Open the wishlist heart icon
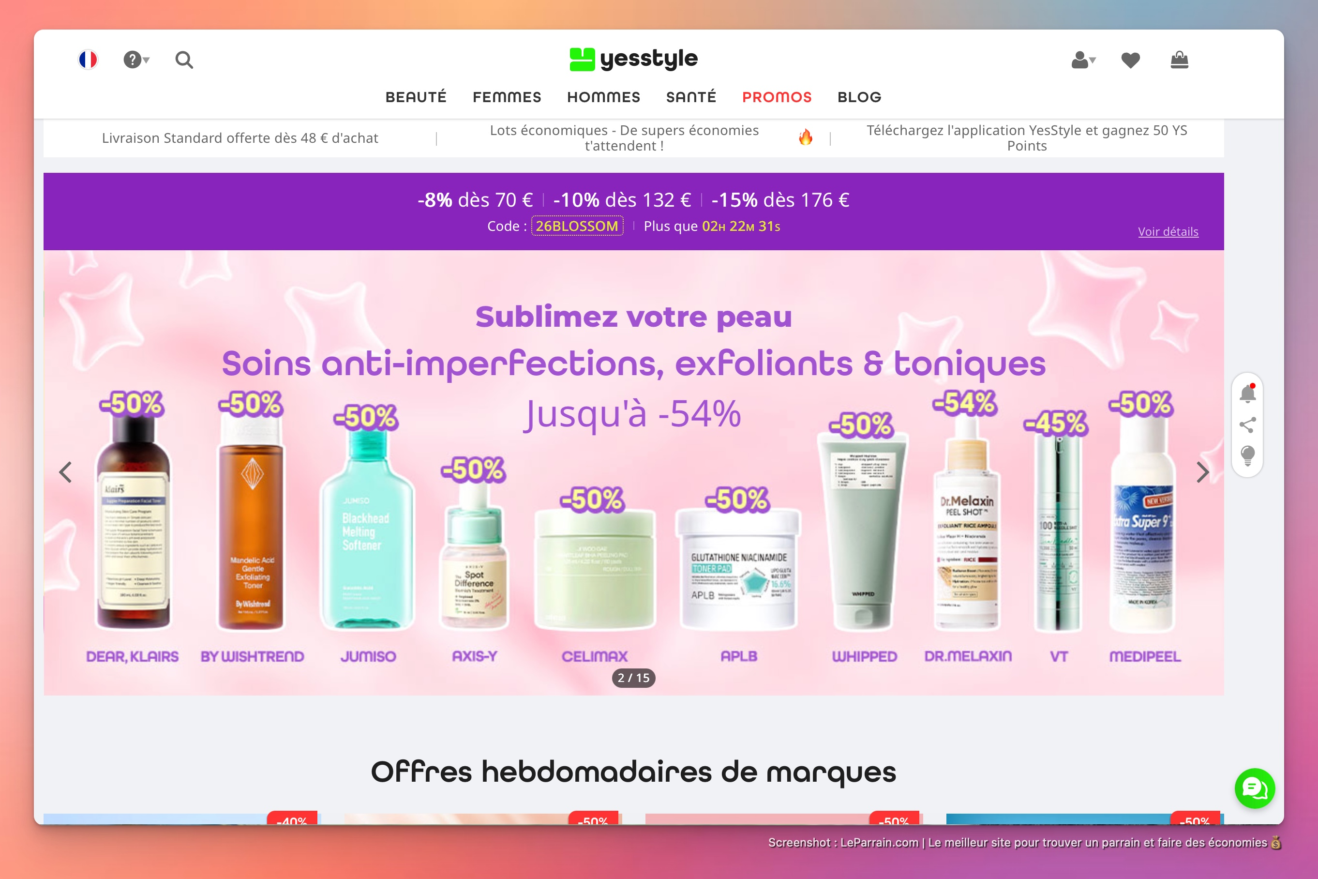Image resolution: width=1318 pixels, height=879 pixels. click(x=1130, y=60)
